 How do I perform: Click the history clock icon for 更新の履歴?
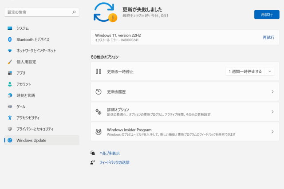point(99,91)
